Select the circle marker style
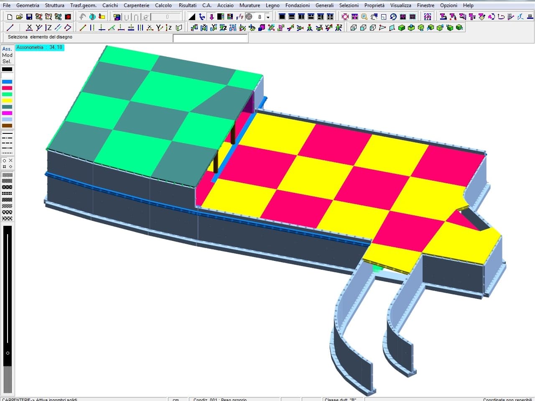The width and height of the screenshot is (535, 401). click(x=5, y=161)
